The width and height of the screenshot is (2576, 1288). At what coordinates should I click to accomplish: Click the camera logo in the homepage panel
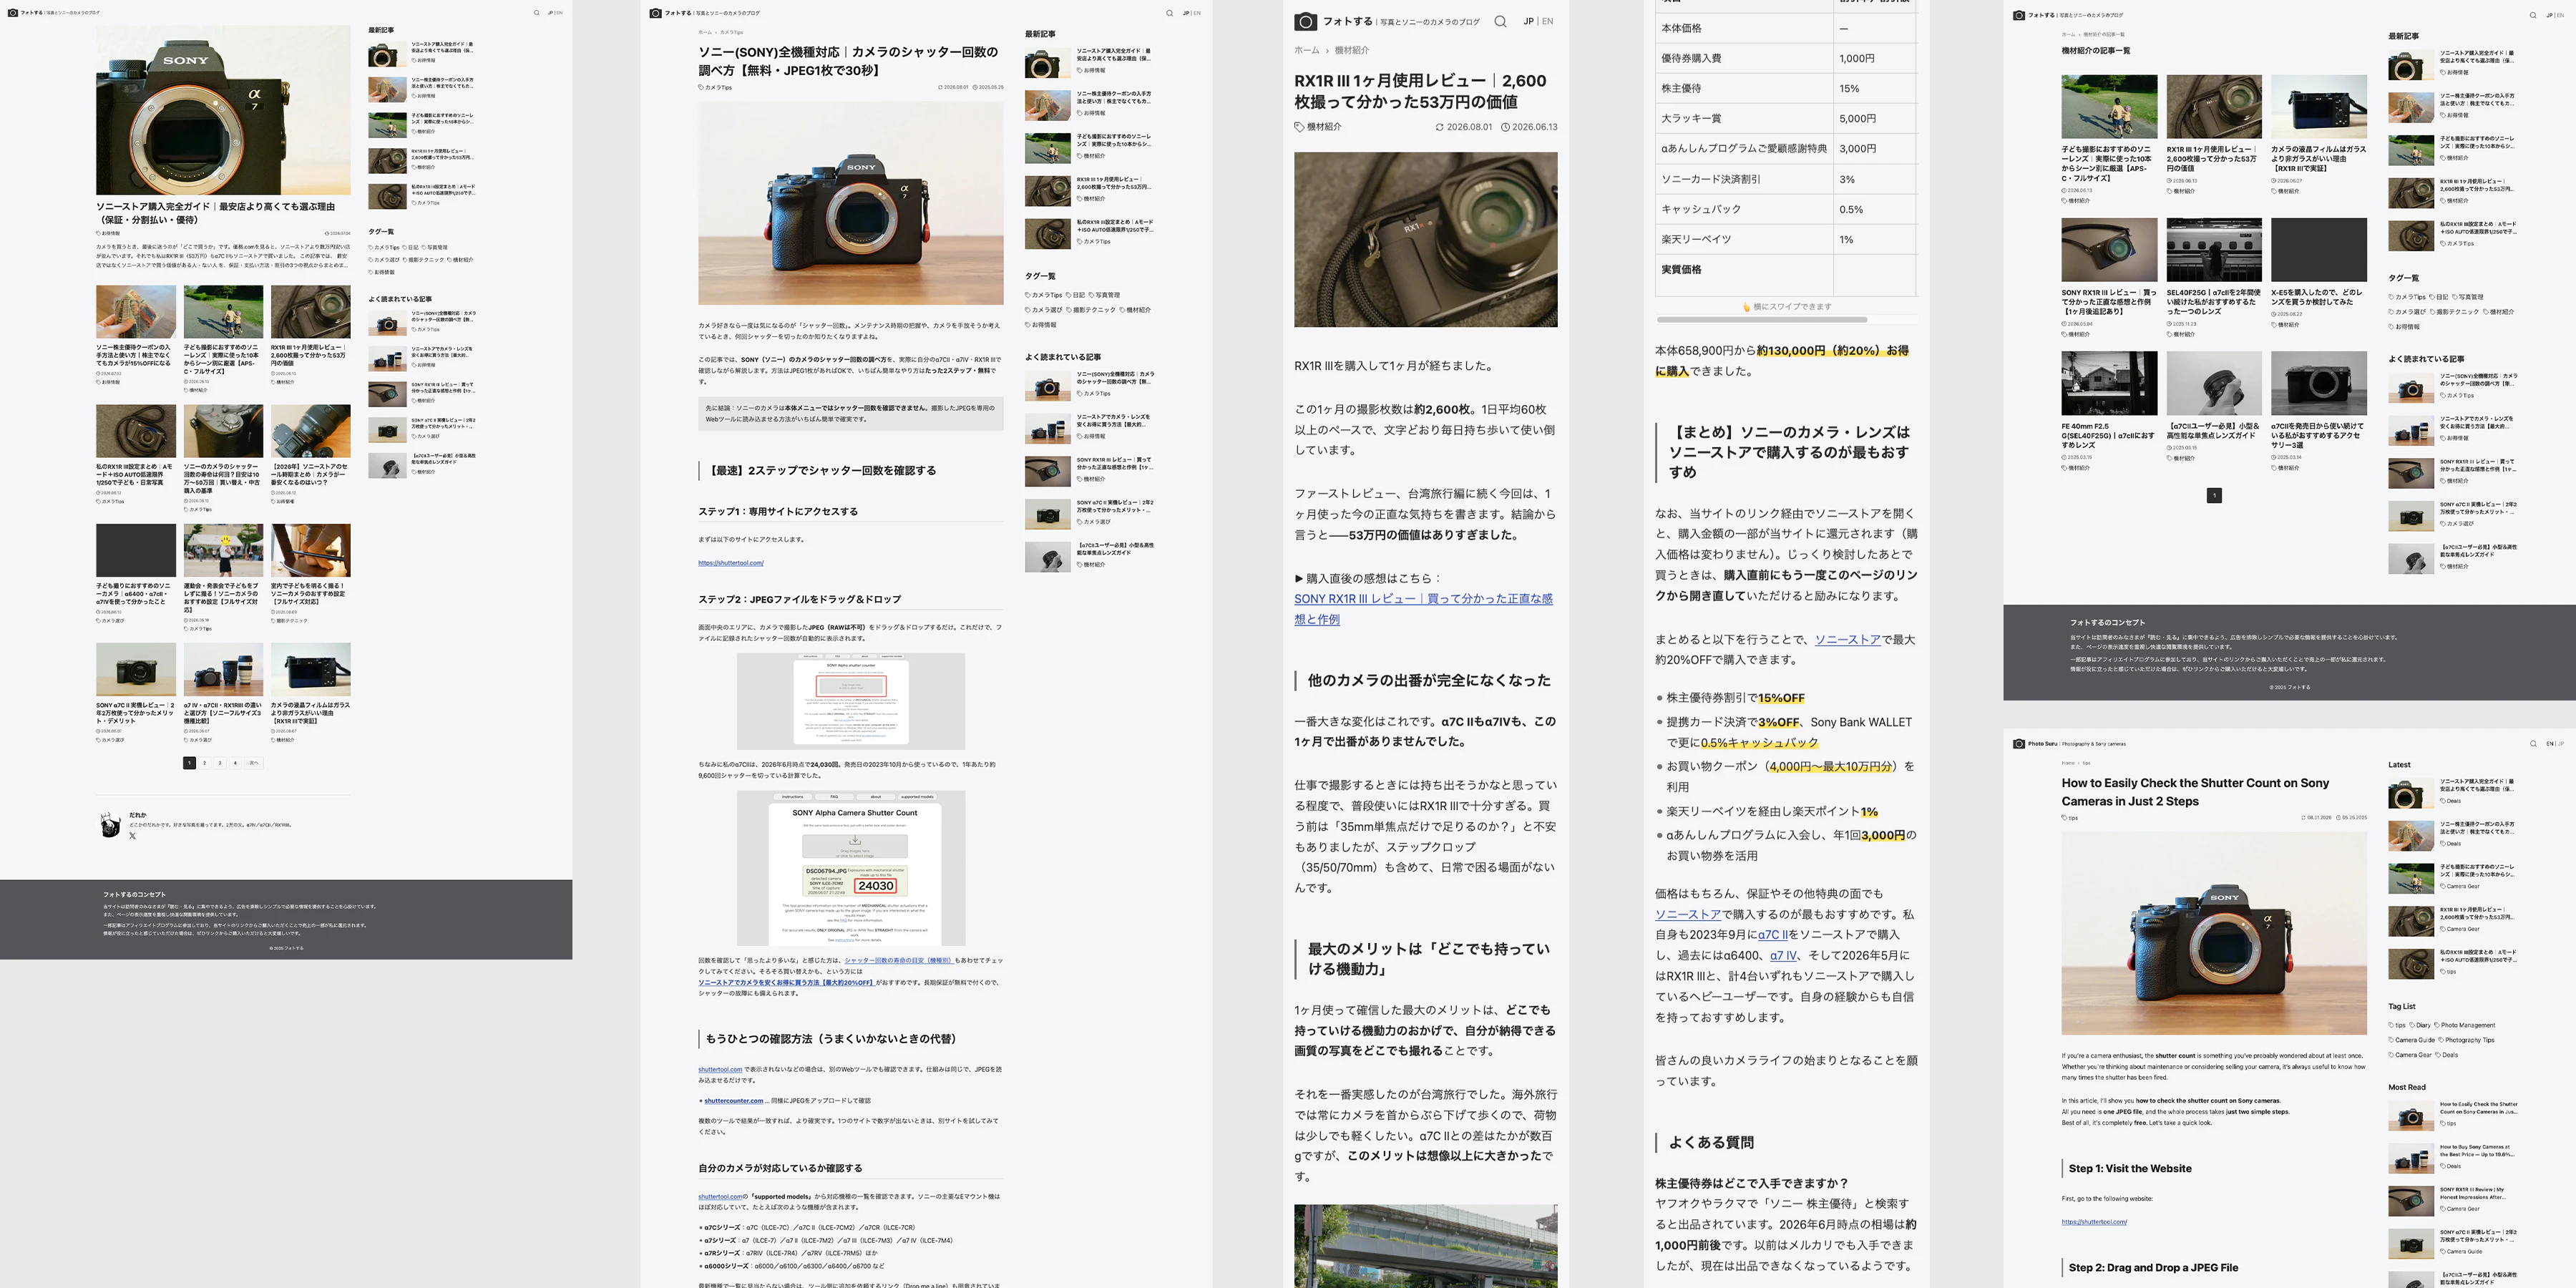[13, 13]
